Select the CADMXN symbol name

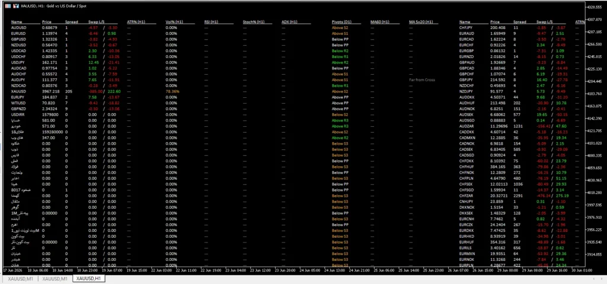coord(467,138)
